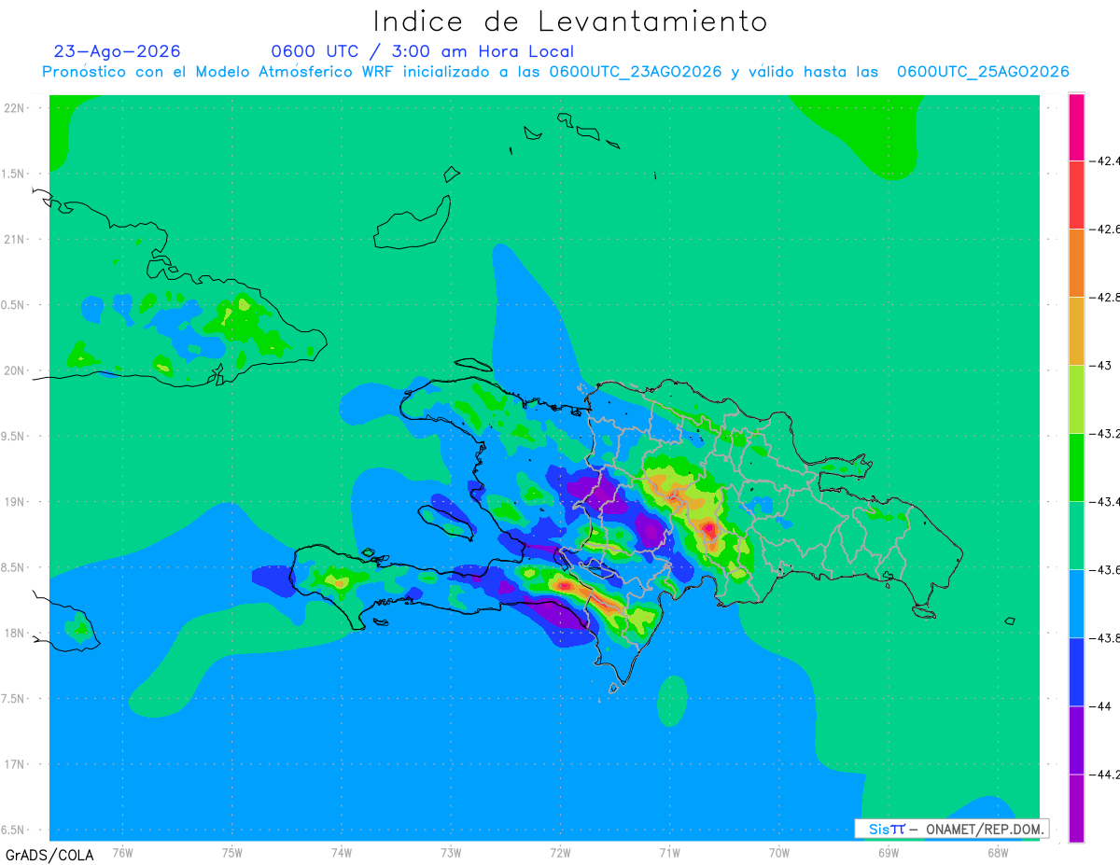
Task: Pick the yellow-orange swatch between -42.8 and -43
Action: [x=1076, y=330]
